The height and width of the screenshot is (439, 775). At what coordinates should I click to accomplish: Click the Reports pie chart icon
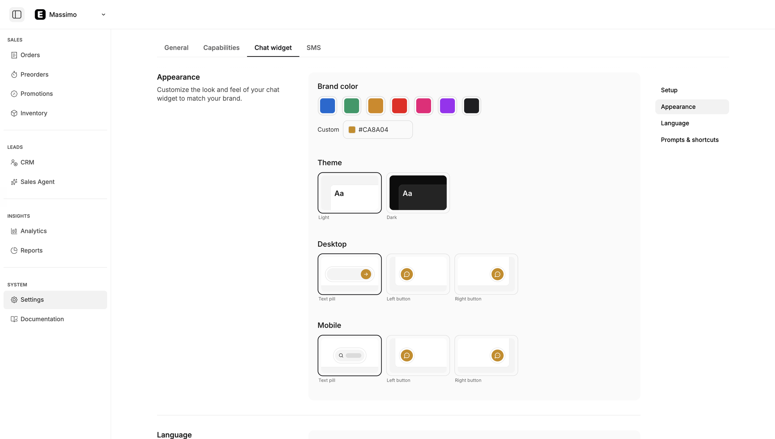[14, 251]
